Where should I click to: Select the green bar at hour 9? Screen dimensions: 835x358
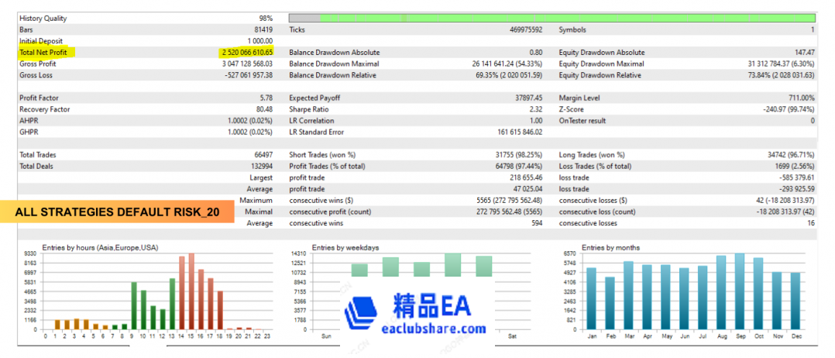(134, 306)
